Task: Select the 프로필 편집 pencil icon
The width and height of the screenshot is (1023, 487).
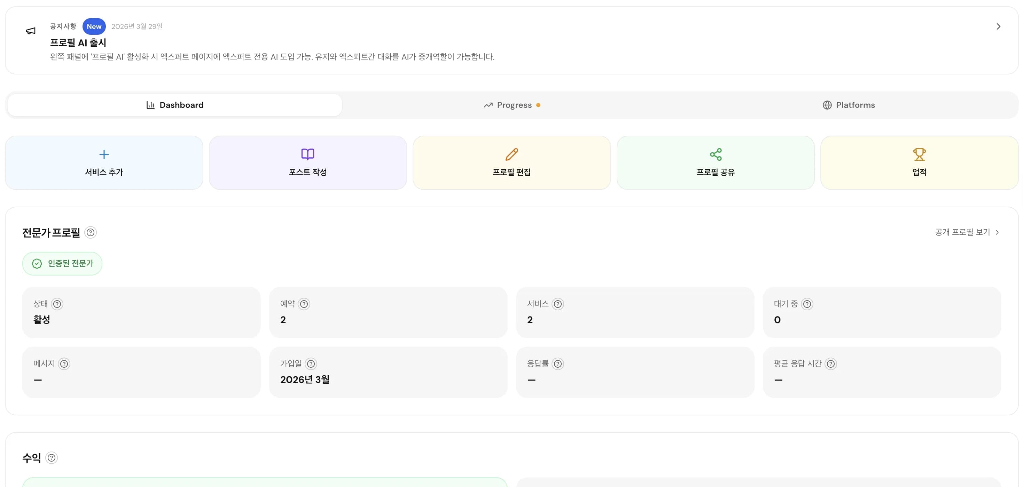Action: [x=511, y=154]
